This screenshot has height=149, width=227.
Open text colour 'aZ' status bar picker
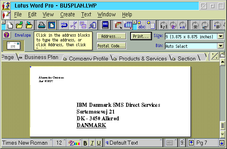[74, 143]
